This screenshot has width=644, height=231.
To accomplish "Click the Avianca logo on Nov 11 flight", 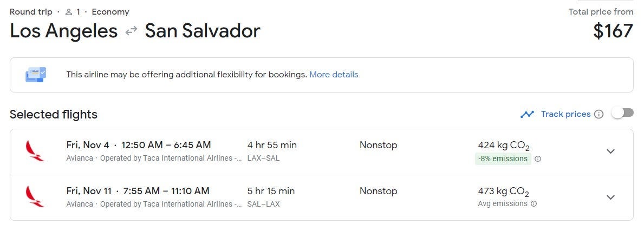I will [x=35, y=197].
